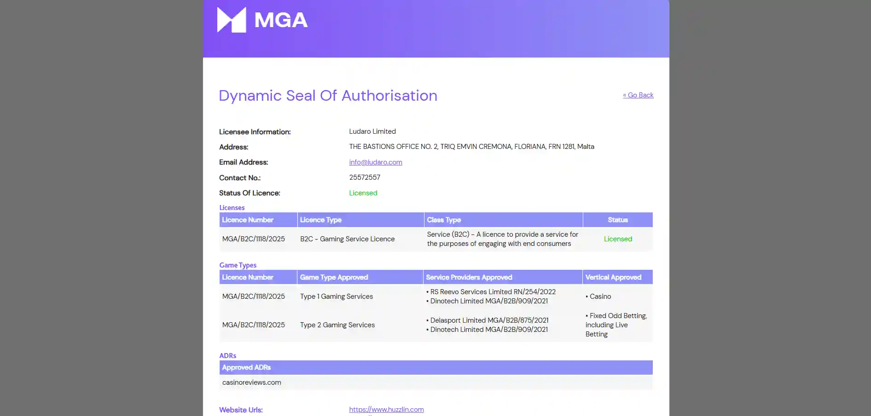The image size is (871, 416).
Task: Select RS Reevo Services Limited RN/254/2022
Action: (493, 292)
